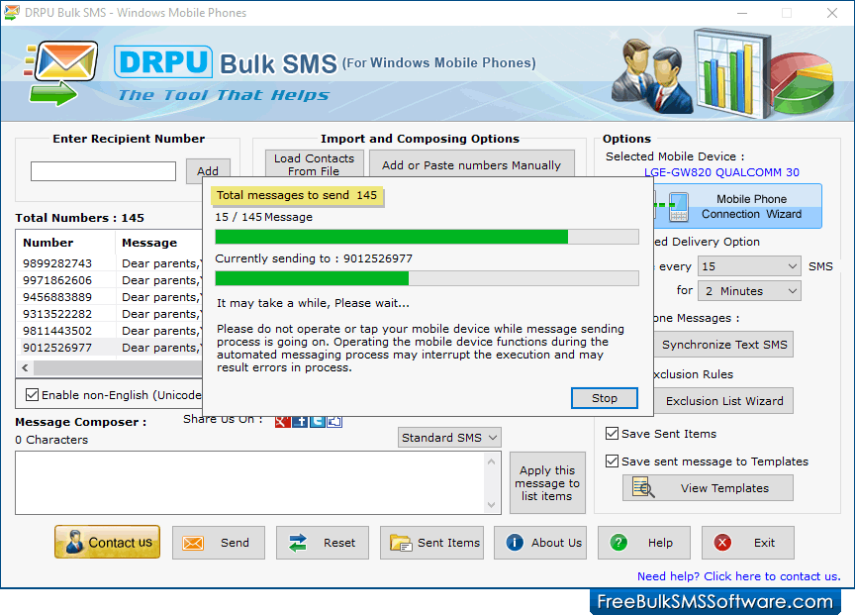The width and height of the screenshot is (856, 615).
Task: Click the Facebook share icon
Action: (300, 421)
